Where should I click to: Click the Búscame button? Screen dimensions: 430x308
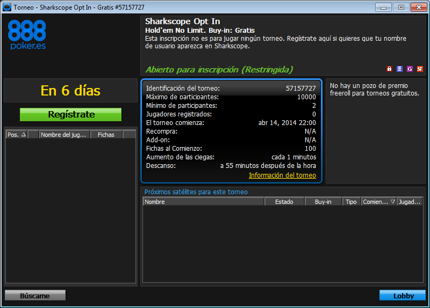pyautogui.click(x=35, y=296)
